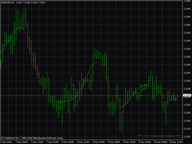Image resolution: width=192 pixels, height=144 pixels.
Task: Click the 1.3290 price scale label
Action: coord(187,65)
